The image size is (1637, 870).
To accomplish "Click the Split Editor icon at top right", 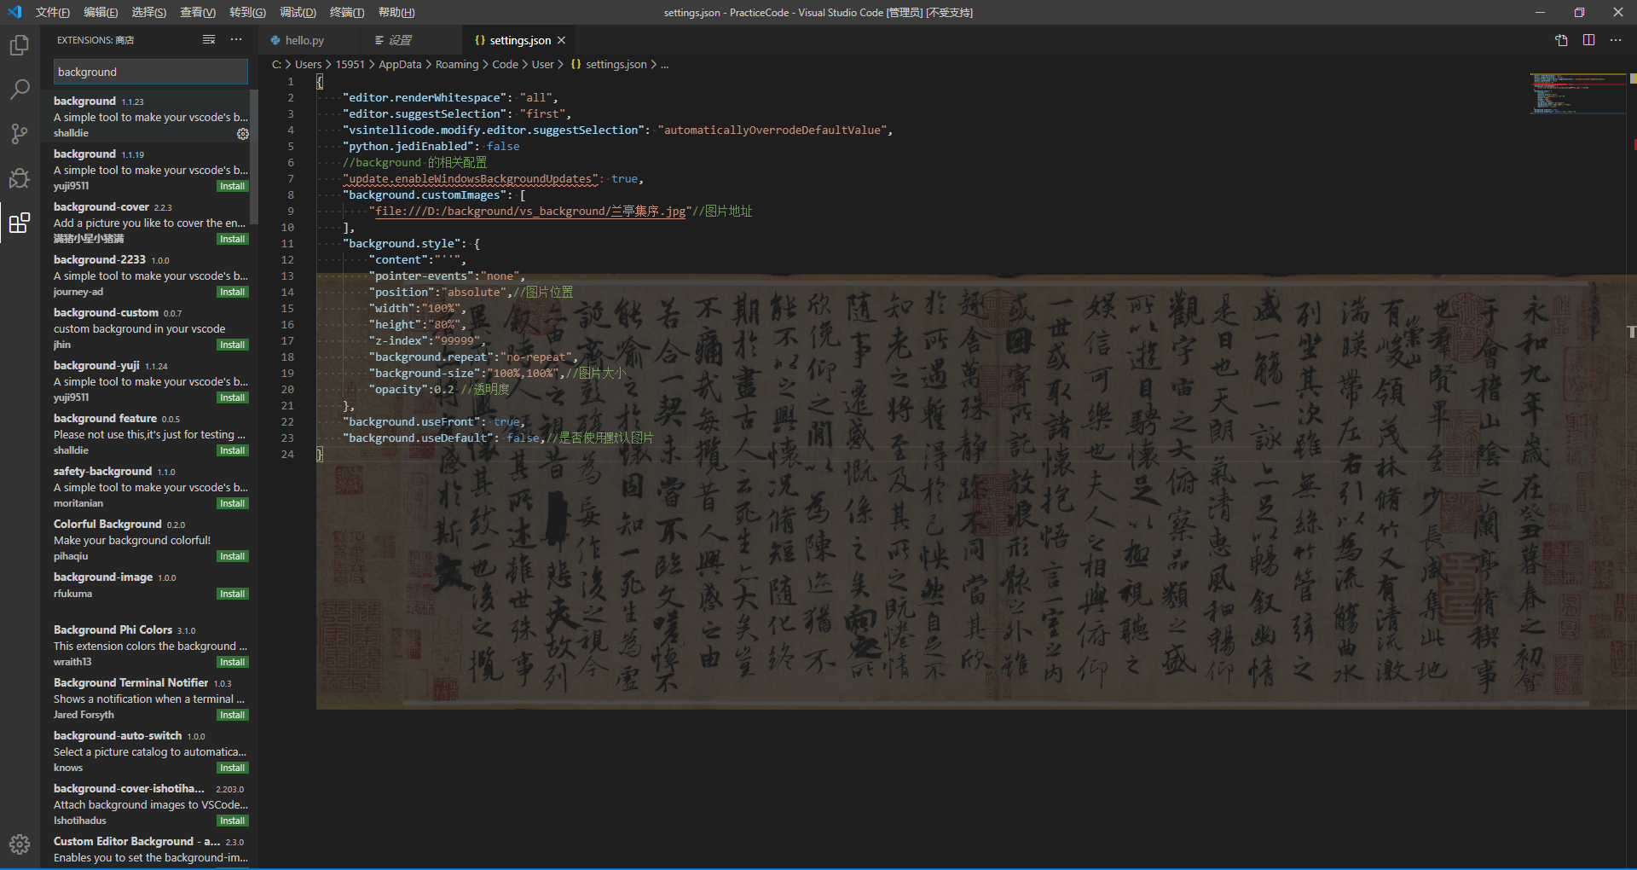I will pyautogui.click(x=1588, y=39).
